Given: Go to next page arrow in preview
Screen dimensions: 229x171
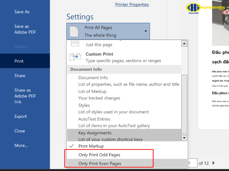Looking at the screenshot, I should click(214, 163).
